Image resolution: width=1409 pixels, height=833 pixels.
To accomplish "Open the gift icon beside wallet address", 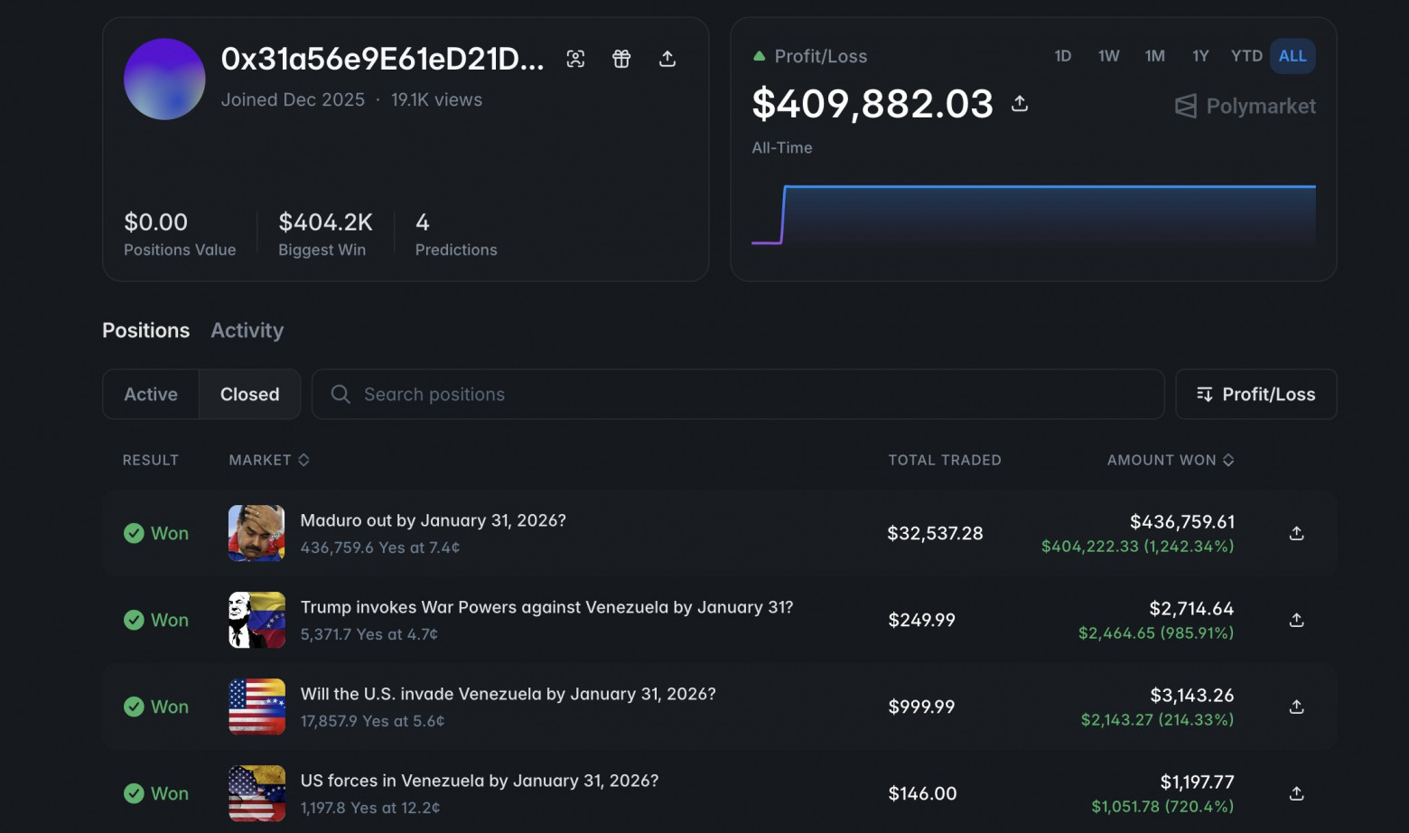I will coord(621,59).
